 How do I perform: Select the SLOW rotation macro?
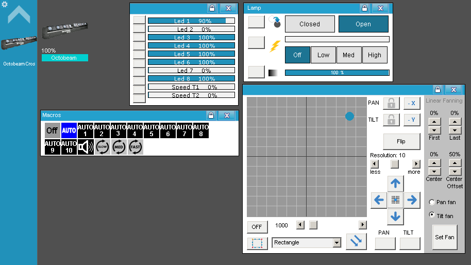coord(102,147)
